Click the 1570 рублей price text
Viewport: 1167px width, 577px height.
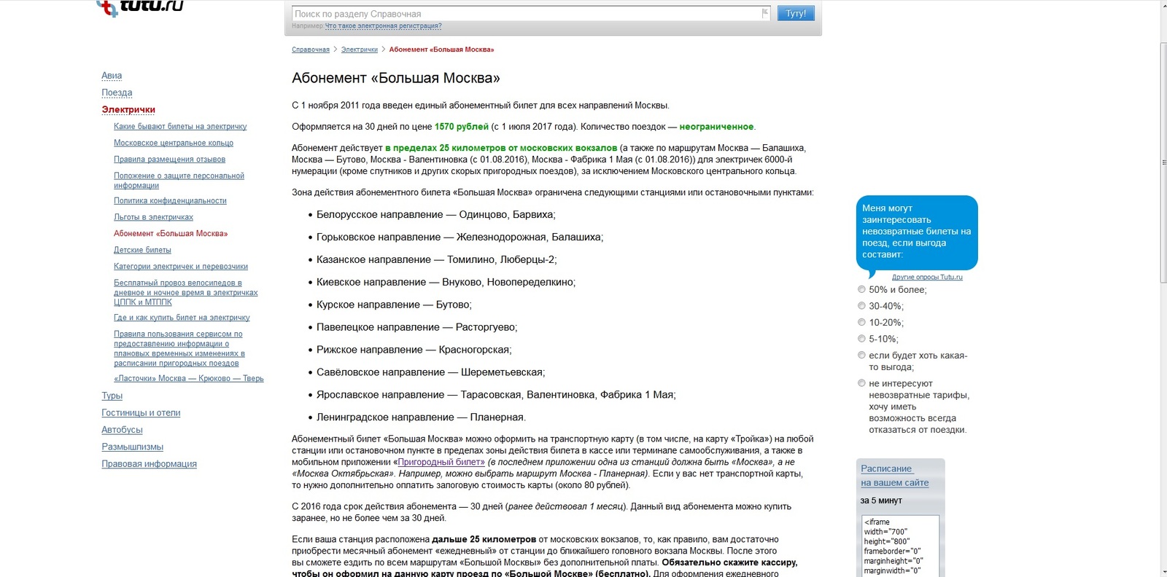click(x=462, y=127)
